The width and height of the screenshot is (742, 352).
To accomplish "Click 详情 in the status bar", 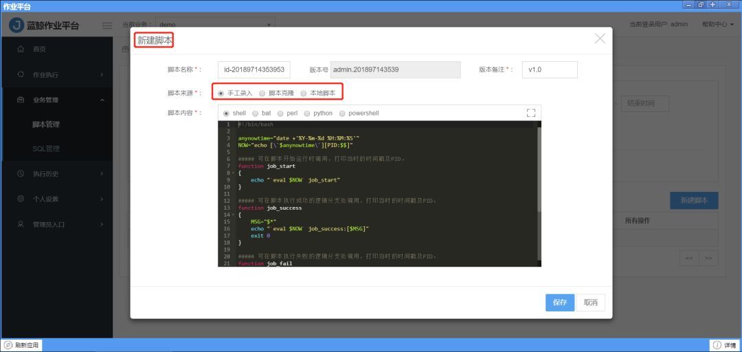I will 725,345.
